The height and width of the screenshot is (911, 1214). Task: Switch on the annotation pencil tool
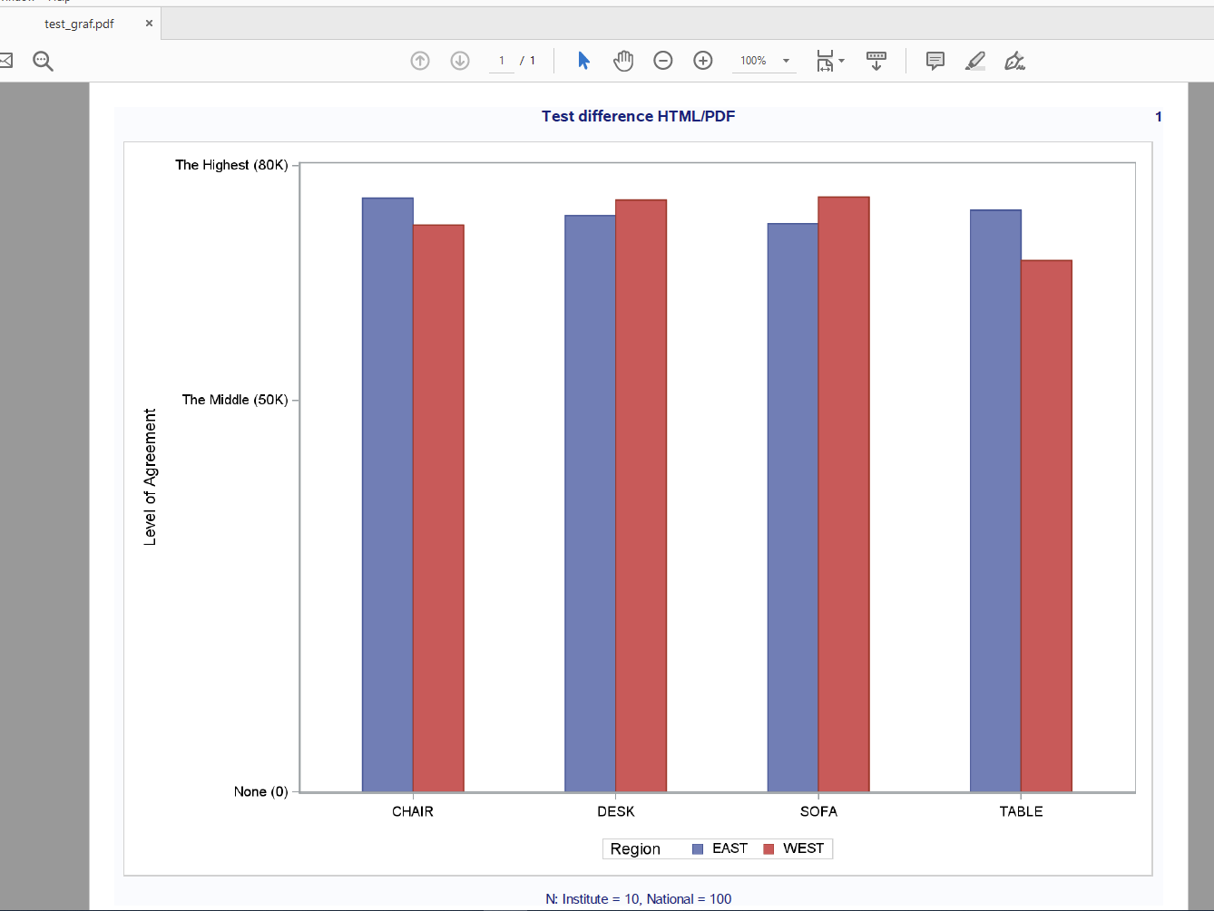coord(974,60)
